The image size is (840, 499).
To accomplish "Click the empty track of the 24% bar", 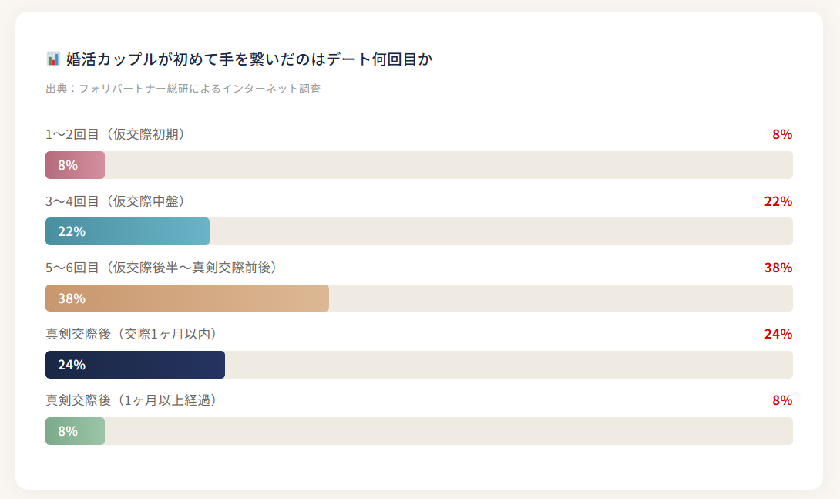I will point(509,365).
